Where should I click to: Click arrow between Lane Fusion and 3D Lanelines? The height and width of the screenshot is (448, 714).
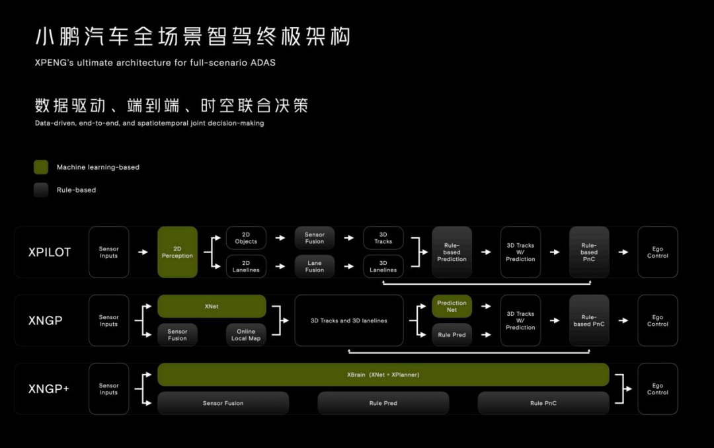pyautogui.click(x=349, y=266)
